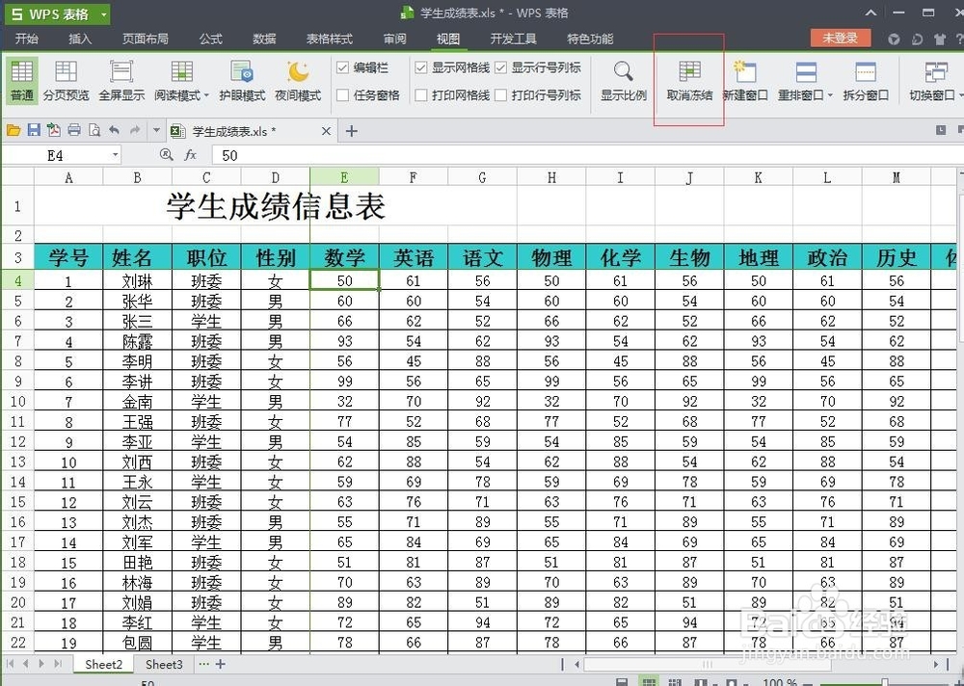Go to the first sheet arrow

click(10, 664)
